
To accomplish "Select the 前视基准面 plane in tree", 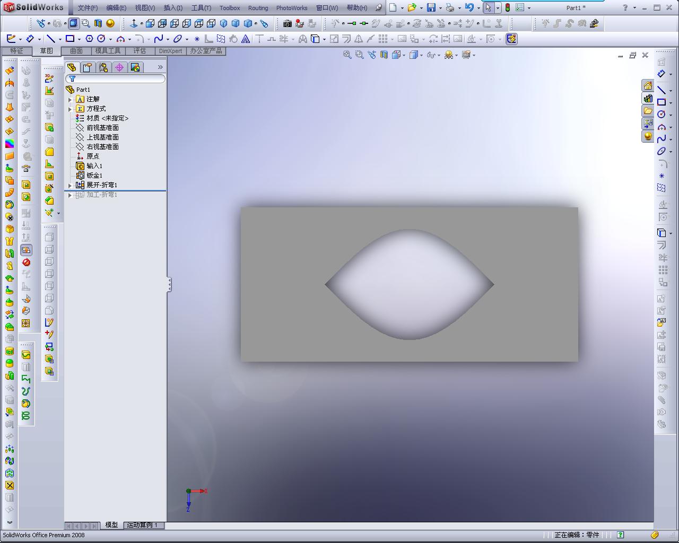I will [102, 128].
